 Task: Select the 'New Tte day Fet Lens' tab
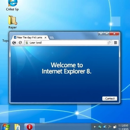tap(30, 38)
